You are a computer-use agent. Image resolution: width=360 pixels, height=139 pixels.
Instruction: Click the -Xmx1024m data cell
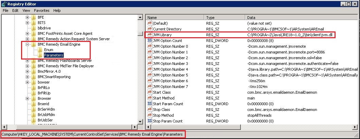(258, 87)
